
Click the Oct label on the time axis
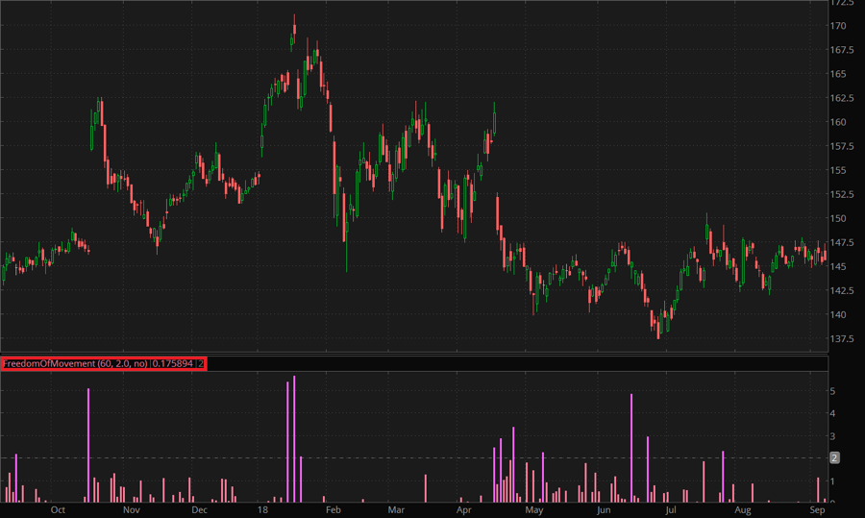pos(57,510)
